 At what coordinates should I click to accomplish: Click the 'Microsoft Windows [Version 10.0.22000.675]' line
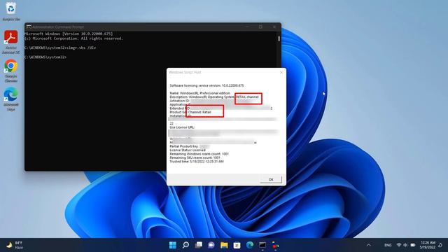click(69, 34)
